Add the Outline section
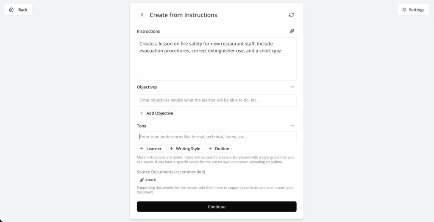Viewport: 434px width, 222px height. coord(218,149)
